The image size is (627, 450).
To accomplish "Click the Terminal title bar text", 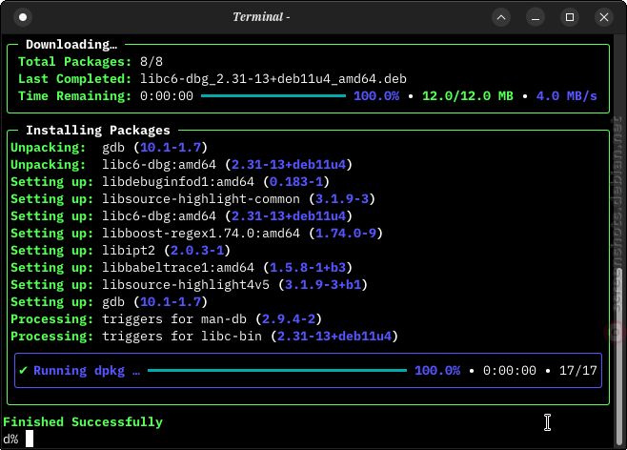I will pos(261,17).
